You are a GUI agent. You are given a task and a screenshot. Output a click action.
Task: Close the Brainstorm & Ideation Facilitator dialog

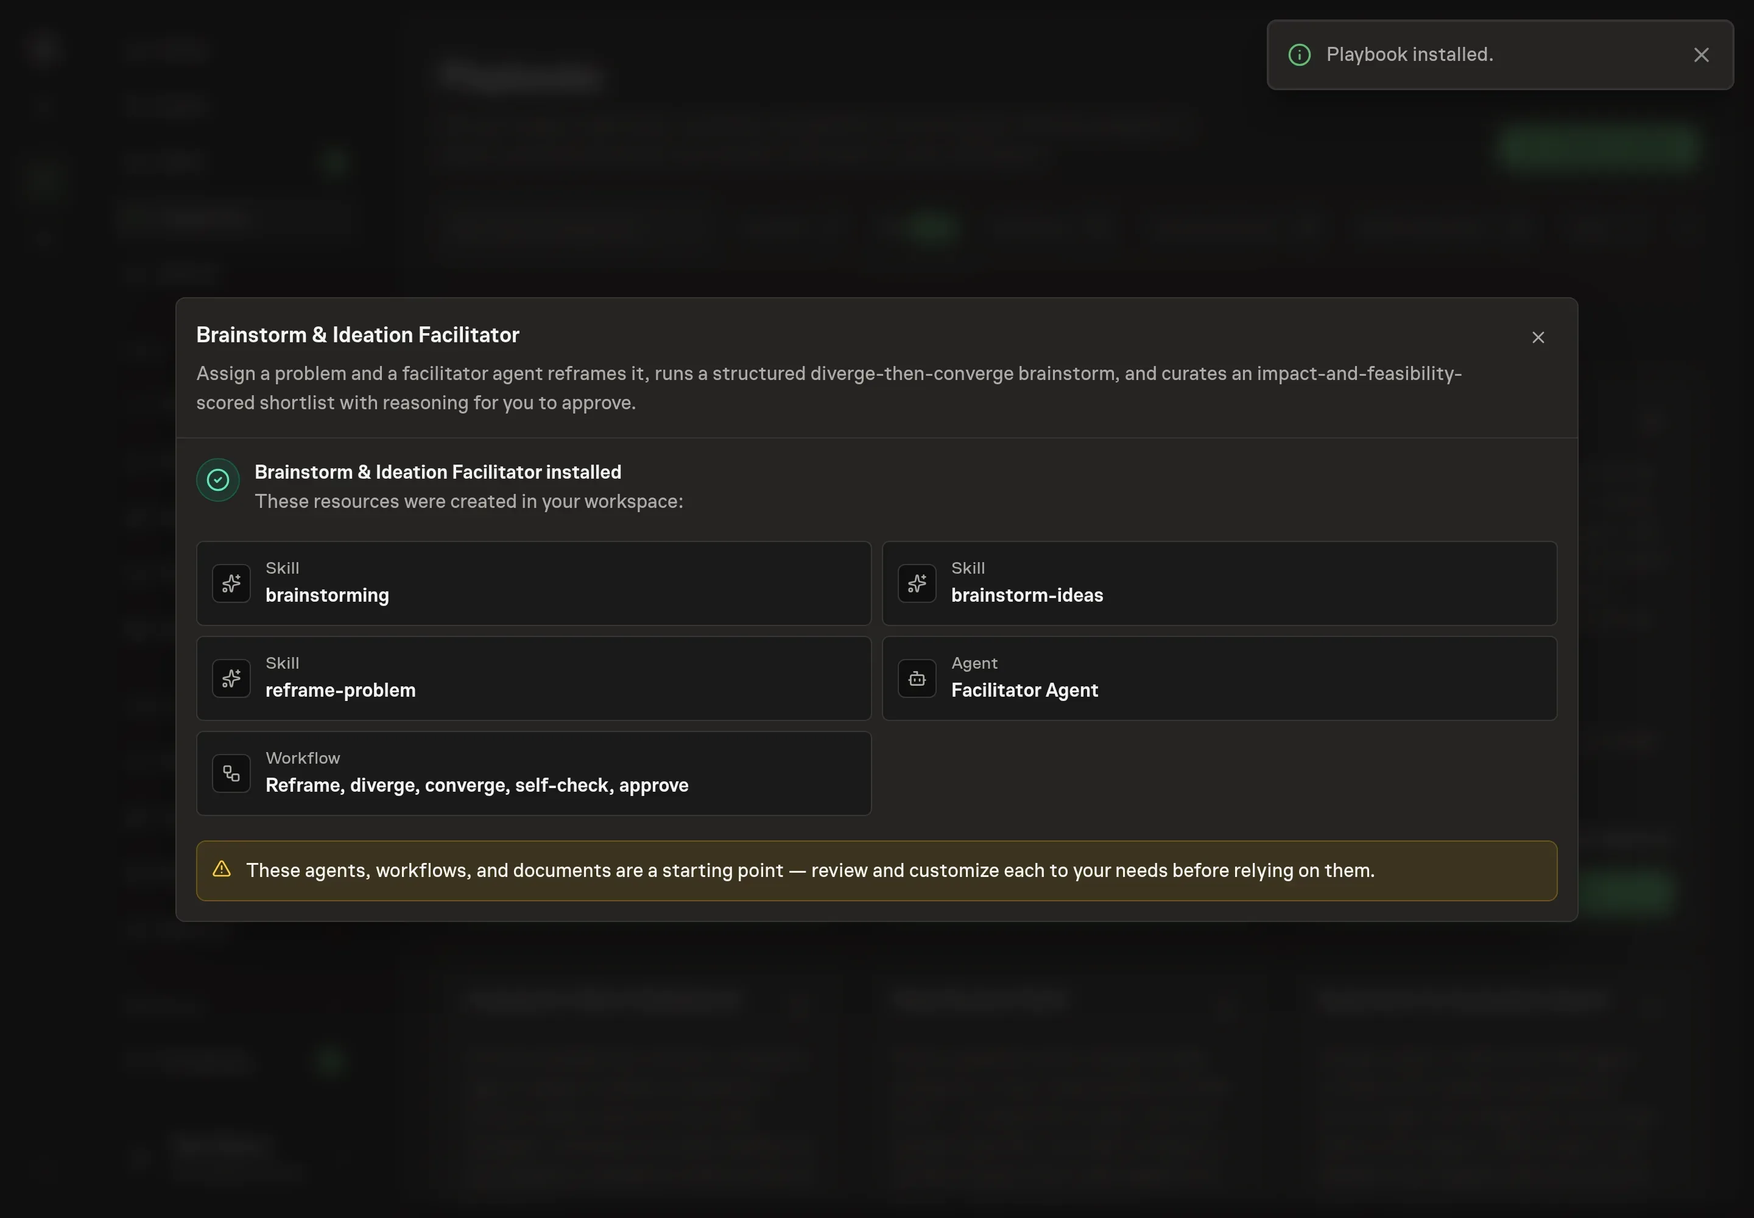click(1538, 337)
